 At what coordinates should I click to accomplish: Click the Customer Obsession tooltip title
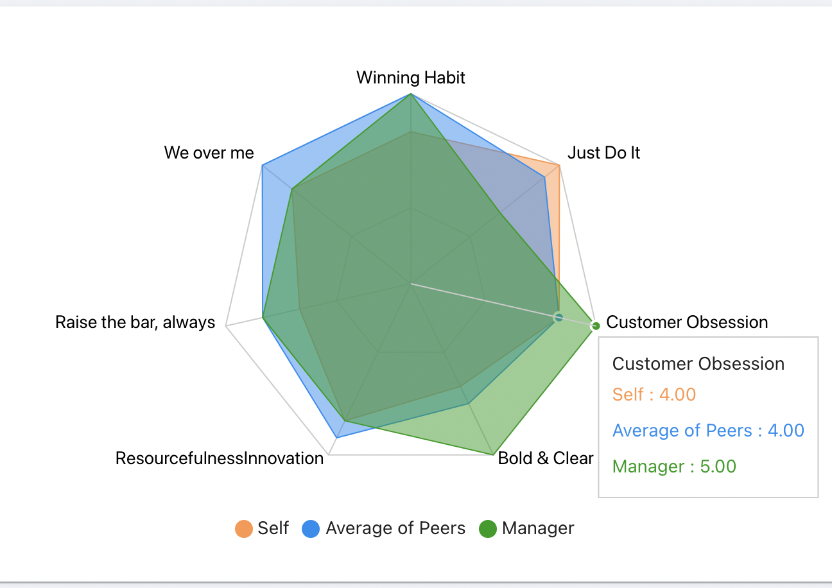pos(698,364)
